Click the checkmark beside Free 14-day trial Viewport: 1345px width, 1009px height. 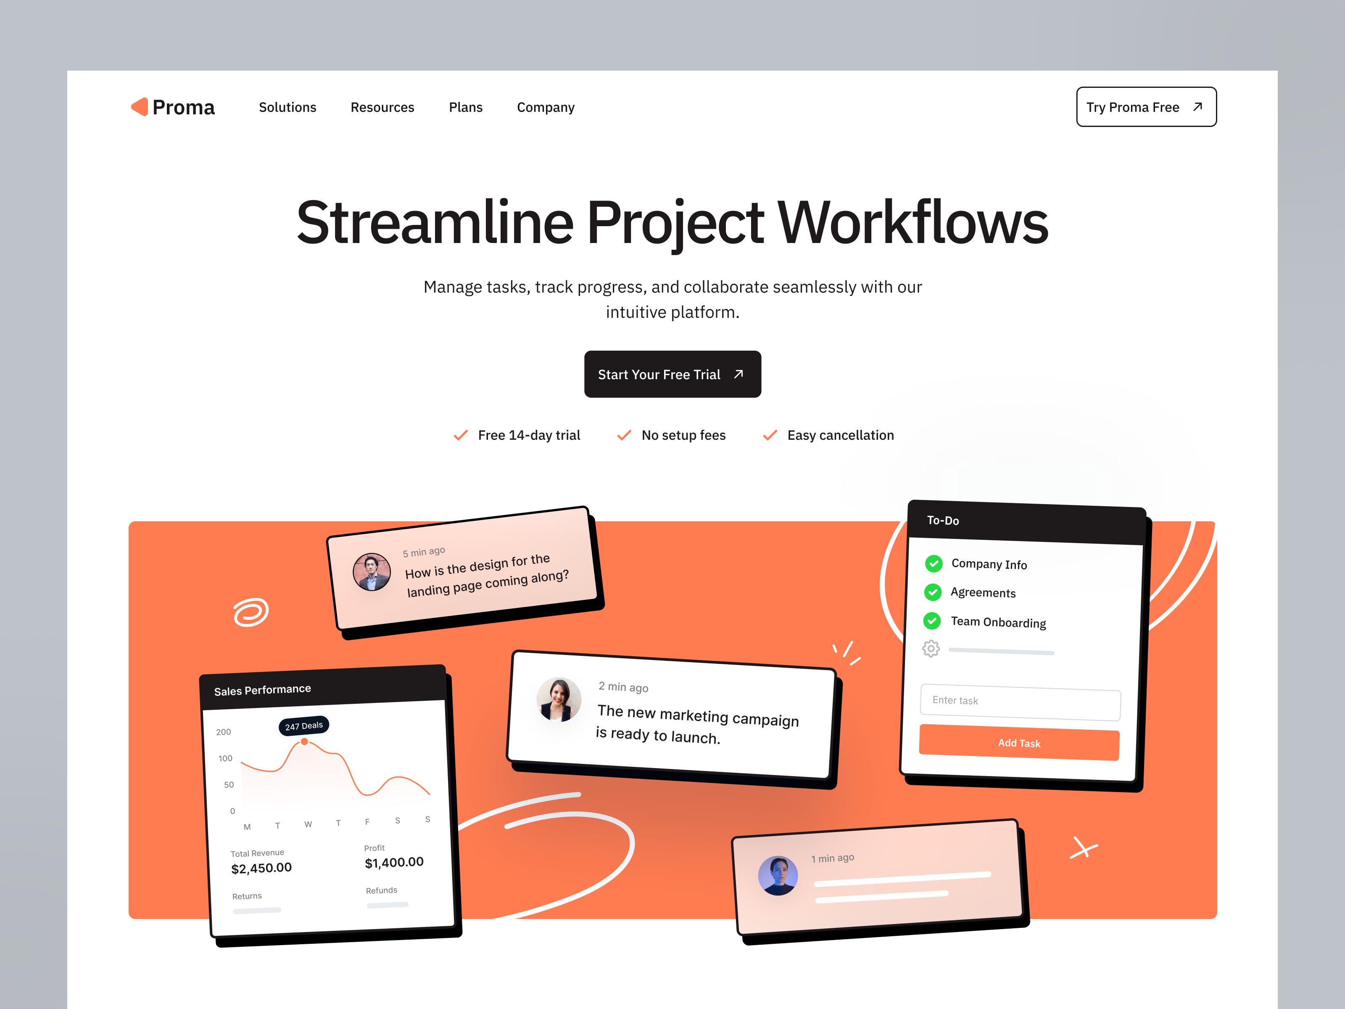point(461,436)
